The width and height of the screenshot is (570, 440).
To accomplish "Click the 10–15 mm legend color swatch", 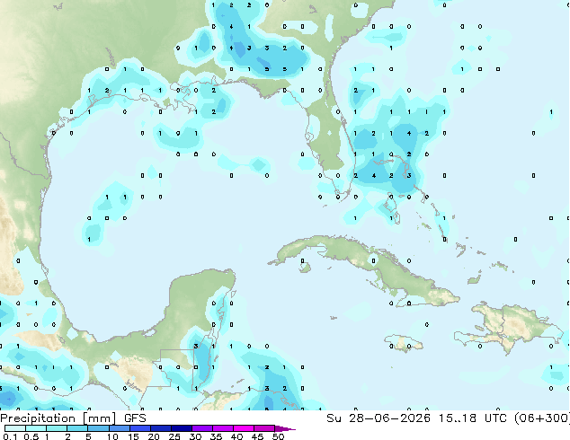I will 120,428.
